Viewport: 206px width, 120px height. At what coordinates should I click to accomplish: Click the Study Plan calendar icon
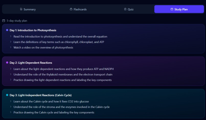point(172,9)
